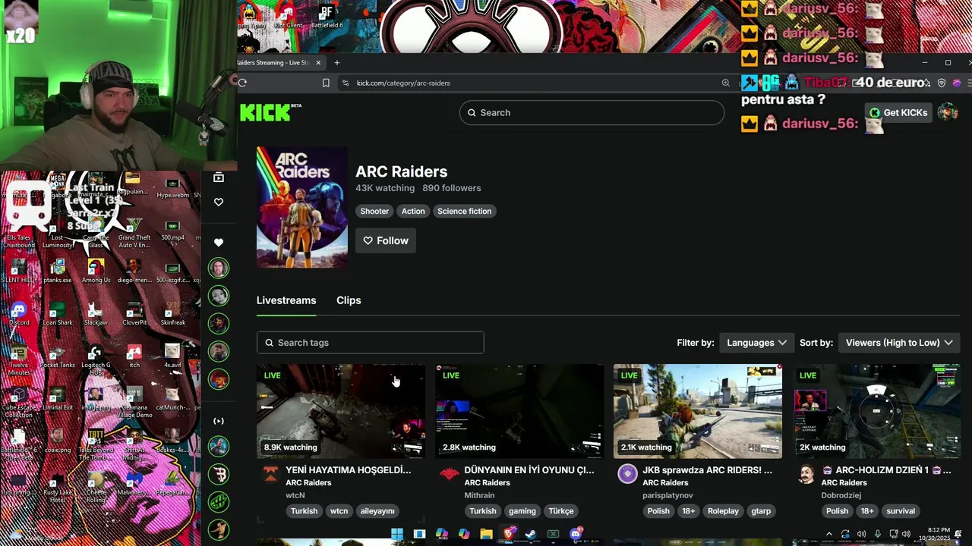Screen dimensions: 972x546
Task: Open the sidebar channel avatar with the B logo
Action: pyautogui.click(x=219, y=474)
